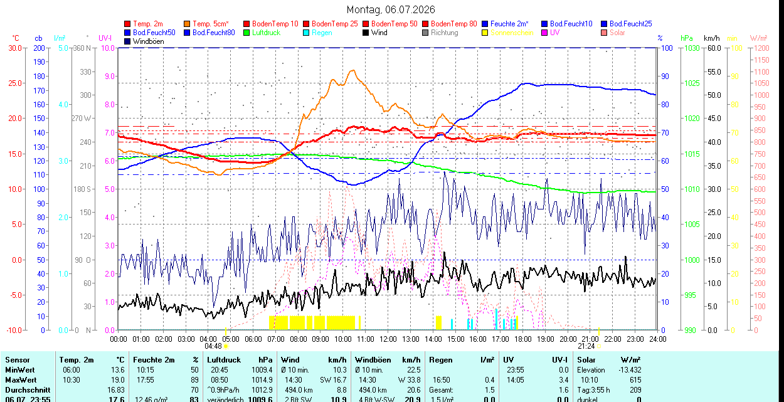Click the chart title Montag, 06.07.2026
The width and height of the screenshot is (784, 402).
pos(391,9)
